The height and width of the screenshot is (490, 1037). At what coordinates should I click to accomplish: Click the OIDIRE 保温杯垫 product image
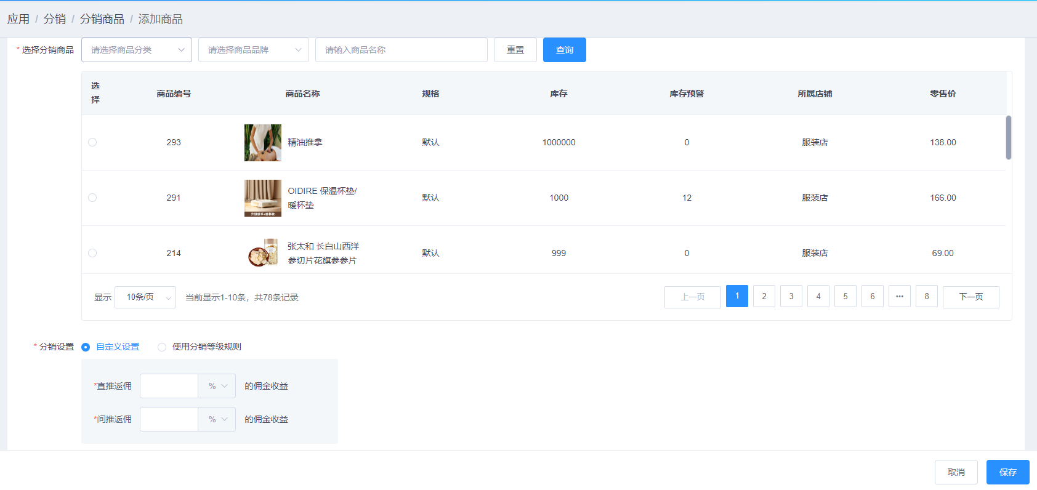(262, 198)
